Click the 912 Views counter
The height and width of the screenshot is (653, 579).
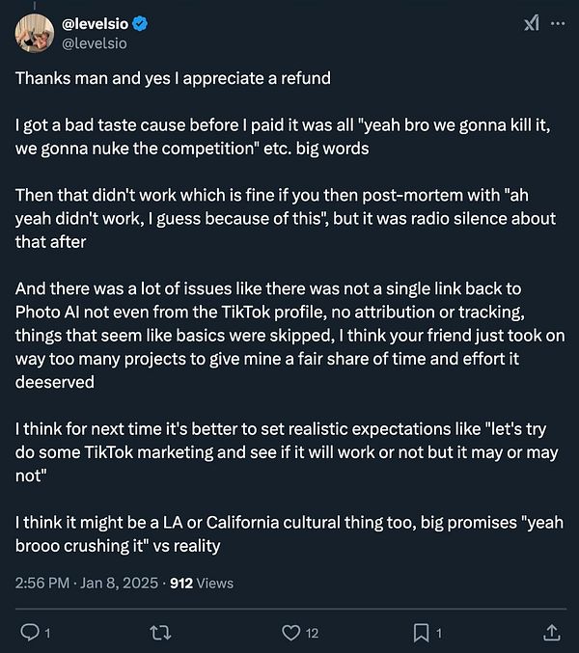tap(201, 583)
